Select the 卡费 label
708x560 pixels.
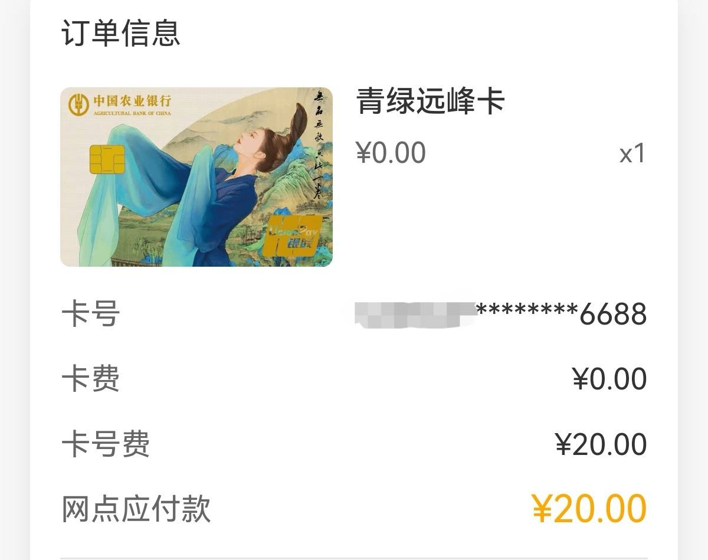click(91, 379)
